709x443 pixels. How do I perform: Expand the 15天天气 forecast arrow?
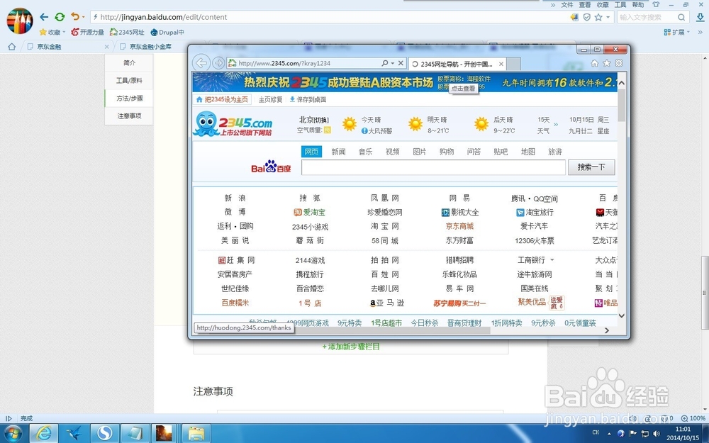[x=556, y=124]
